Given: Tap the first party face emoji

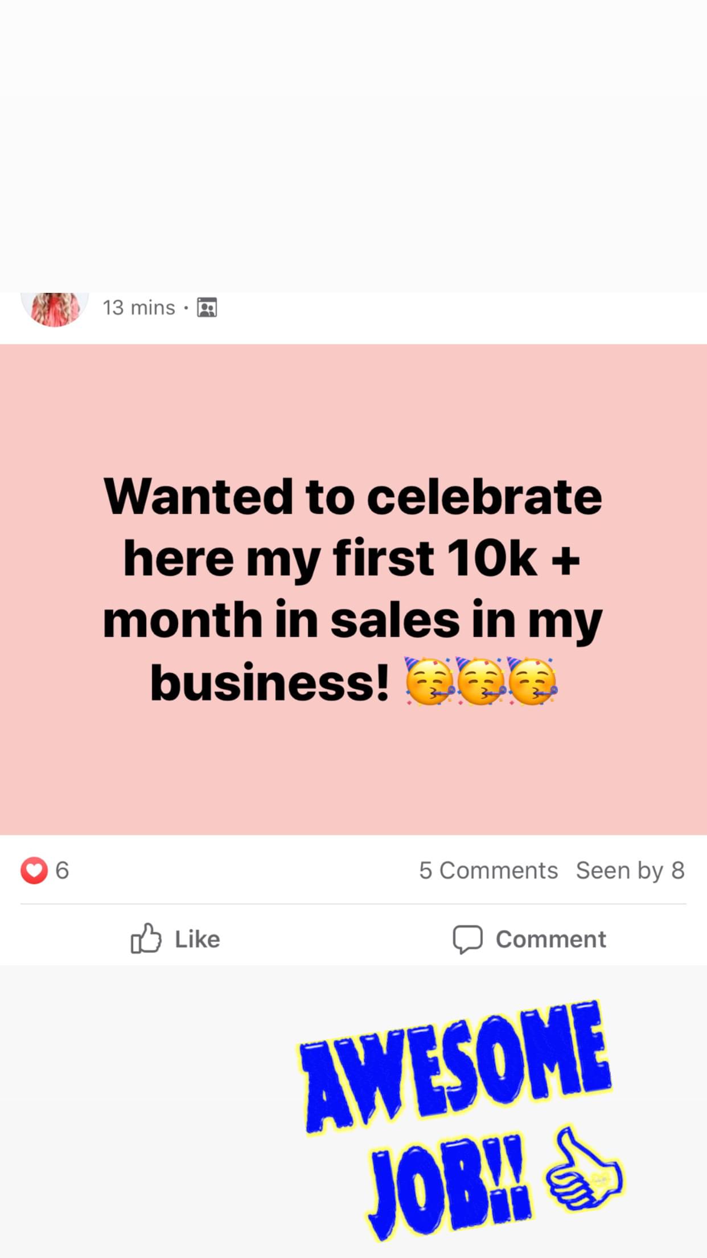Looking at the screenshot, I should [429, 682].
